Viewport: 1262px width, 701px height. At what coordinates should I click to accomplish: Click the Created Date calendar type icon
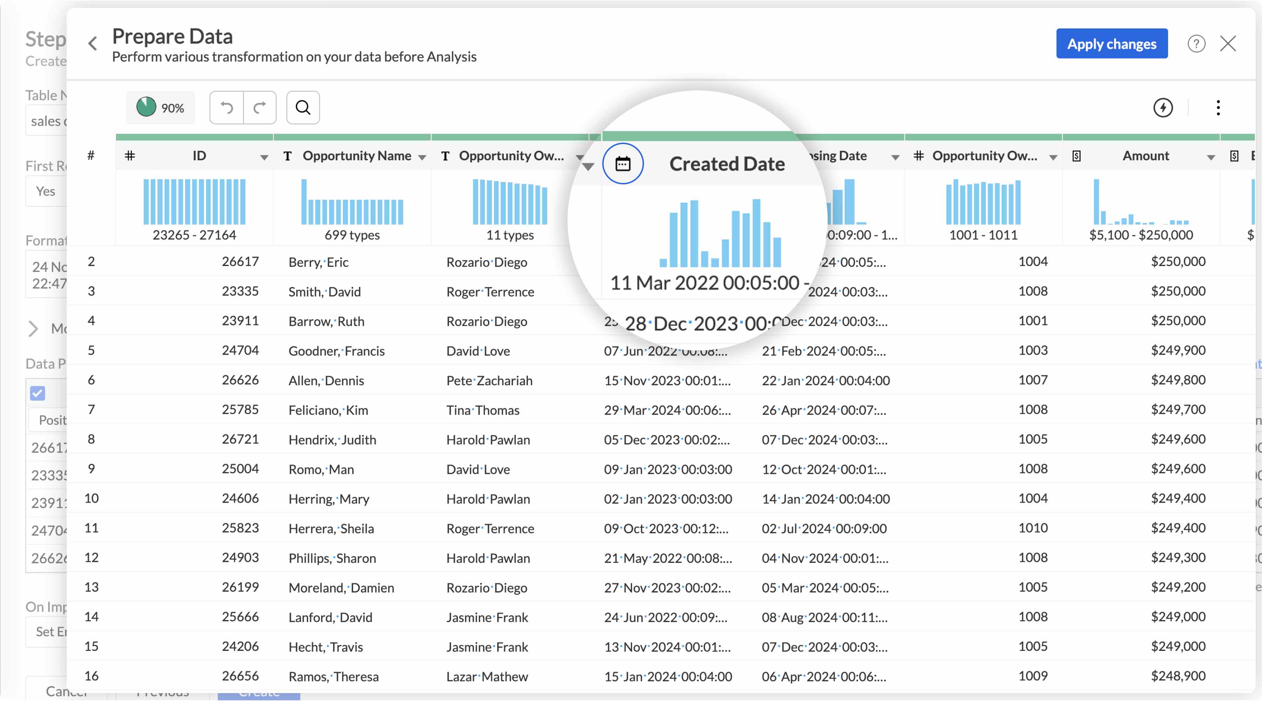(x=623, y=164)
